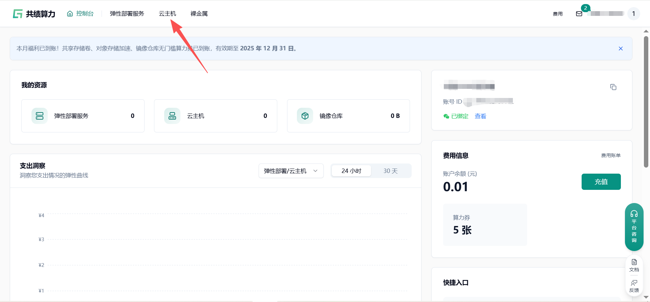The image size is (650, 302).
Task: Click the page vertical scrollbar thumb
Action: click(646, 102)
